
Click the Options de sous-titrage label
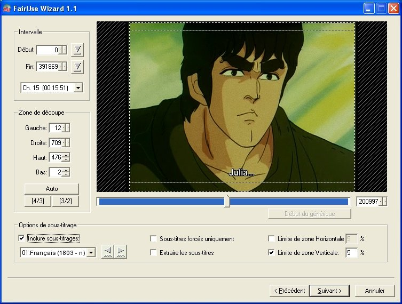[48, 225]
